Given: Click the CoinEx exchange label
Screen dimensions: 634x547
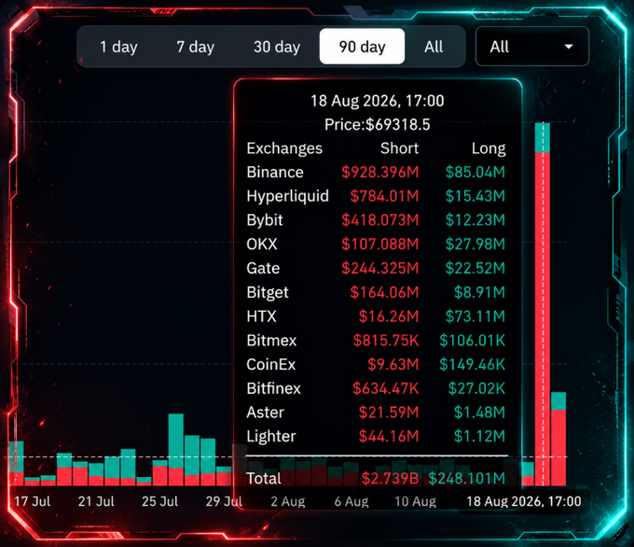Looking at the screenshot, I should (x=271, y=364).
